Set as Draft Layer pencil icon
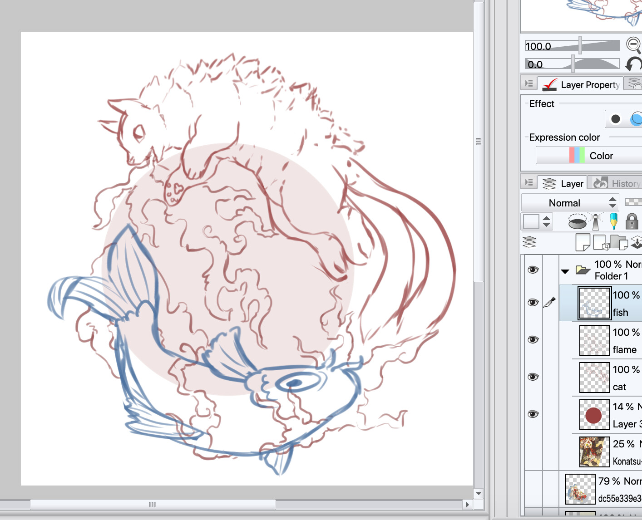This screenshot has width=642, height=520. [614, 221]
